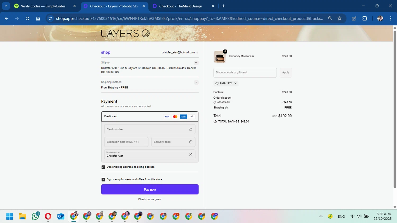Focus the Discount code or gift card field

pos(245,73)
